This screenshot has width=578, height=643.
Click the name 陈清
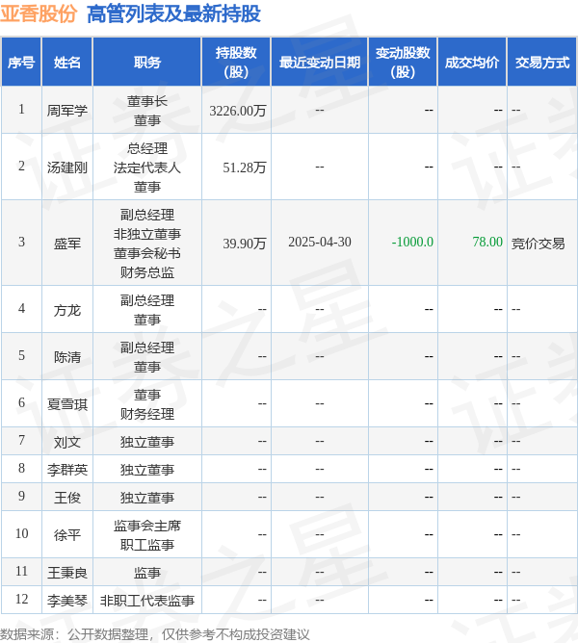[67, 357]
